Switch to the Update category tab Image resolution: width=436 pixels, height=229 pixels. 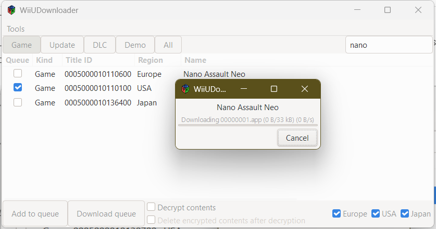pyautogui.click(x=63, y=45)
